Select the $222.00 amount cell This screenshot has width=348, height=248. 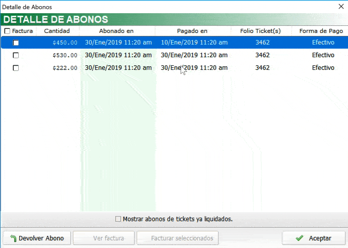pos(65,68)
